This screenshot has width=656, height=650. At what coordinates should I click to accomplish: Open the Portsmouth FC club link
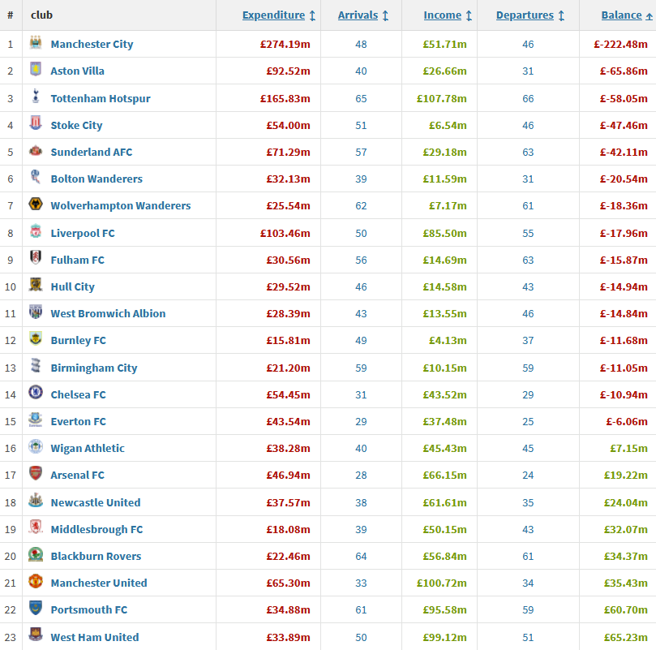coord(88,609)
